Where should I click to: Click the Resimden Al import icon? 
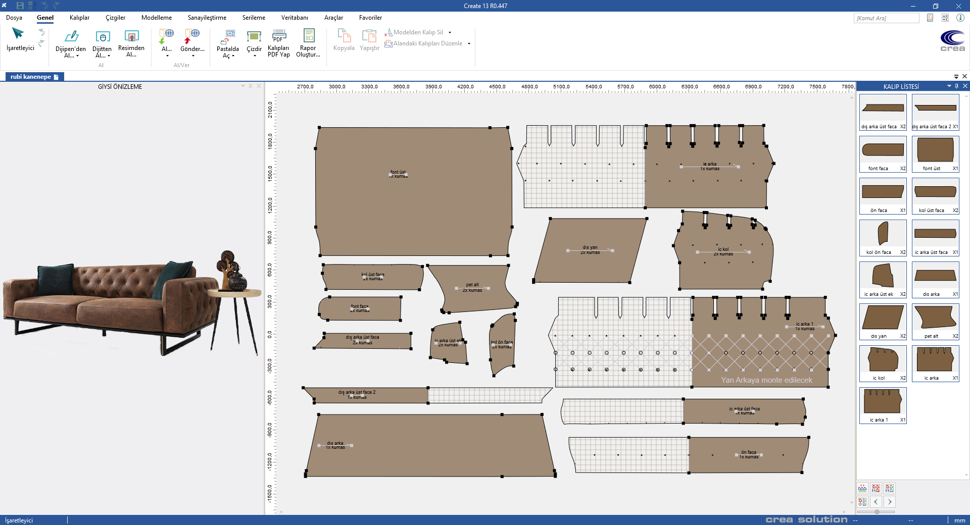[131, 36]
